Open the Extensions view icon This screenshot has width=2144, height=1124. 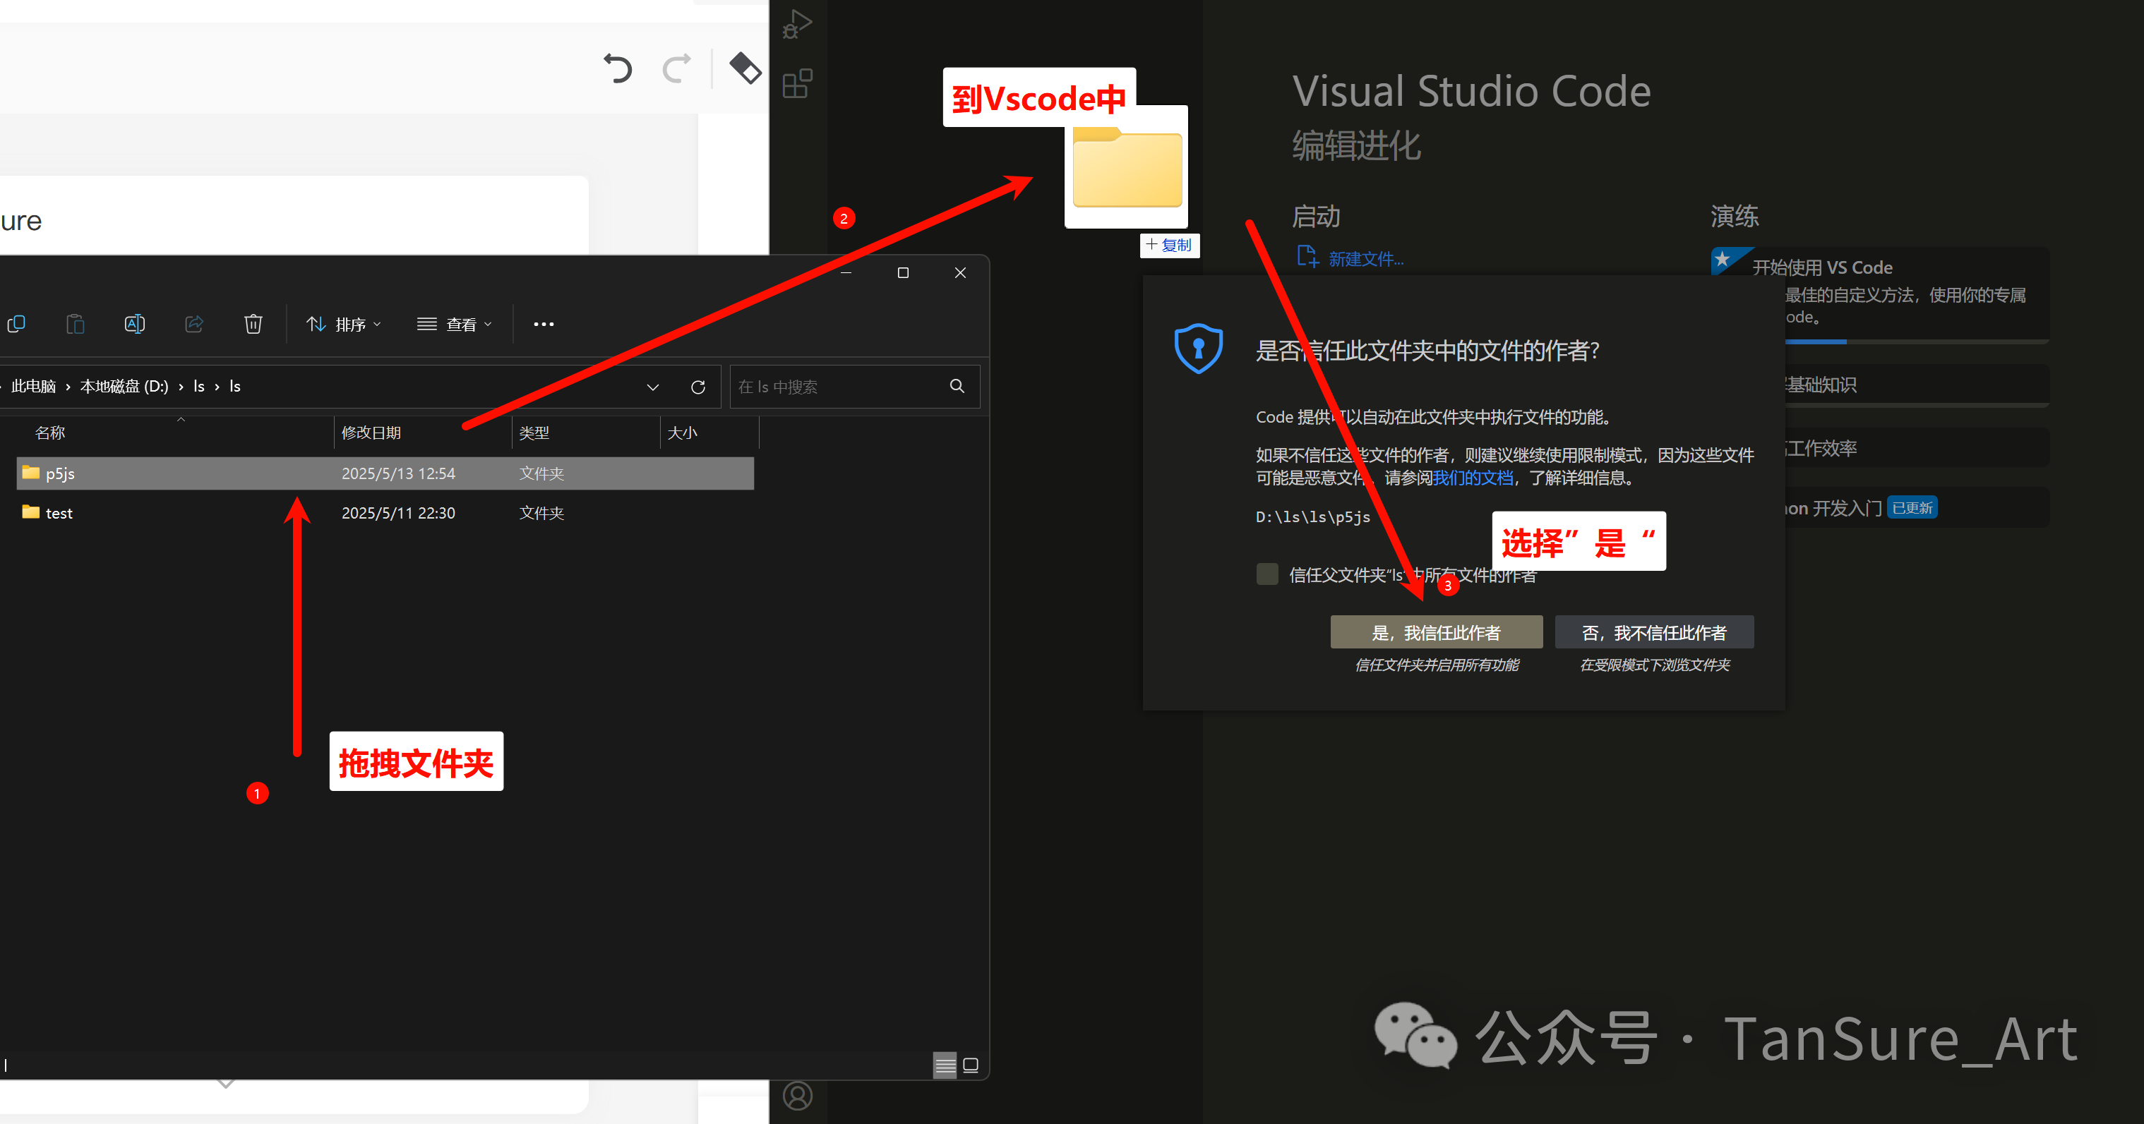[796, 84]
